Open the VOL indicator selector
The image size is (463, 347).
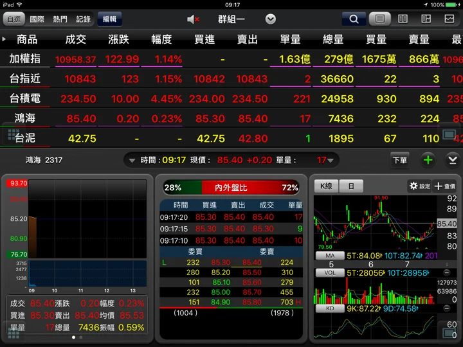tap(330, 272)
